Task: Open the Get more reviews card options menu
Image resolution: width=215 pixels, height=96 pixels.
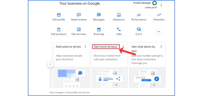Action: (123, 46)
